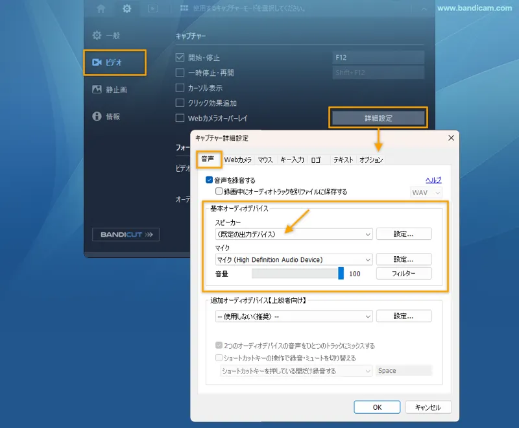Open the スピーカー device dropdown
Screen dimensions: 519x428
[294, 234]
